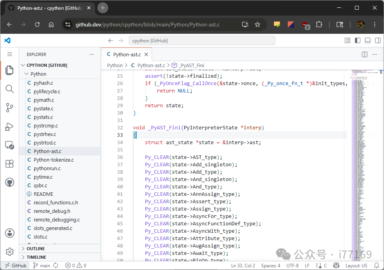
Task: Open problems errors and warnings indicator
Action: [76, 266]
